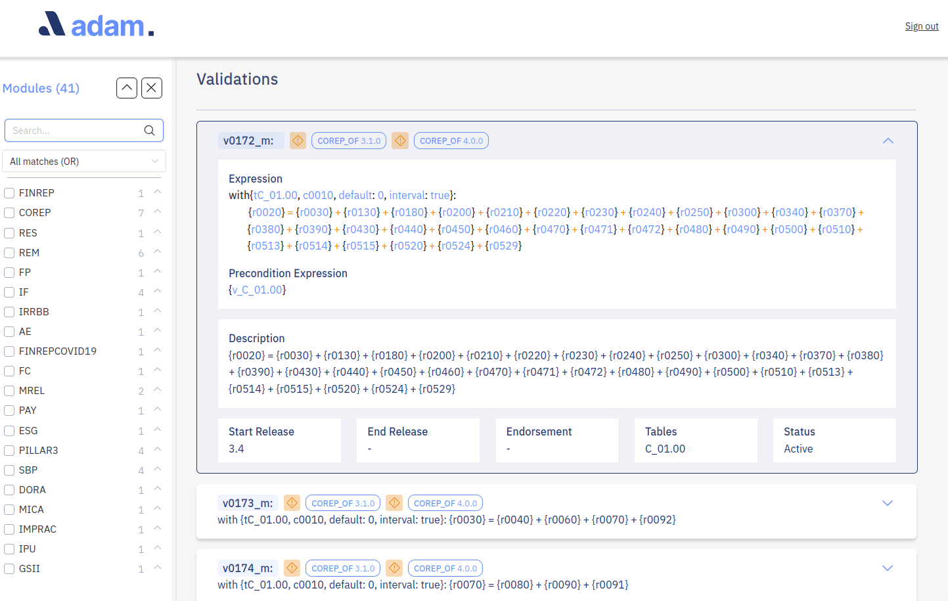
Task: Click warning icon next to v0172_m label
Action: coord(298,141)
